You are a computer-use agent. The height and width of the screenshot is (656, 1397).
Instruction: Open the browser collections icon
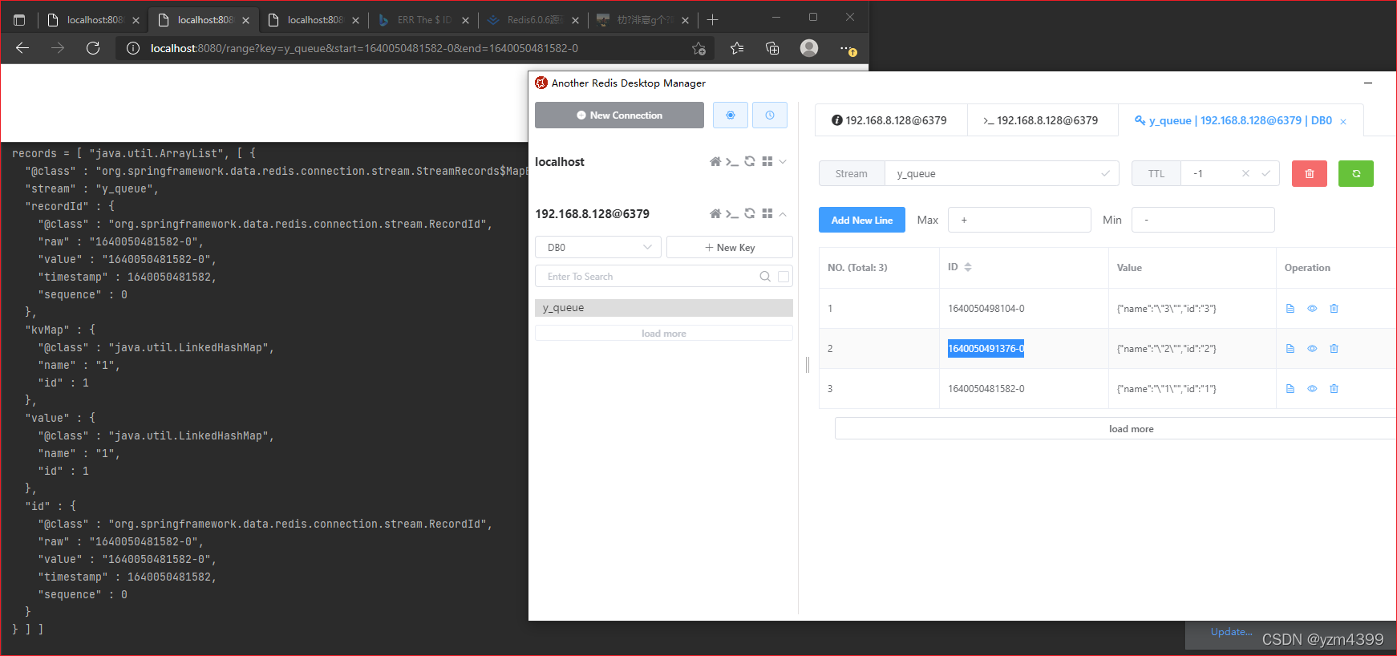point(772,48)
